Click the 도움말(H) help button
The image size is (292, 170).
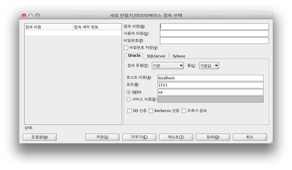coord(40,137)
